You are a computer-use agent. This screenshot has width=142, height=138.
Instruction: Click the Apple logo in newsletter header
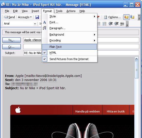[x=18, y=110]
